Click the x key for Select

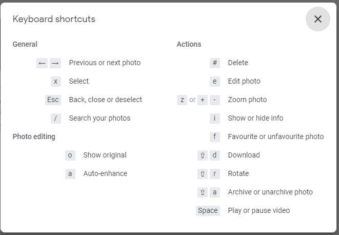pos(56,82)
